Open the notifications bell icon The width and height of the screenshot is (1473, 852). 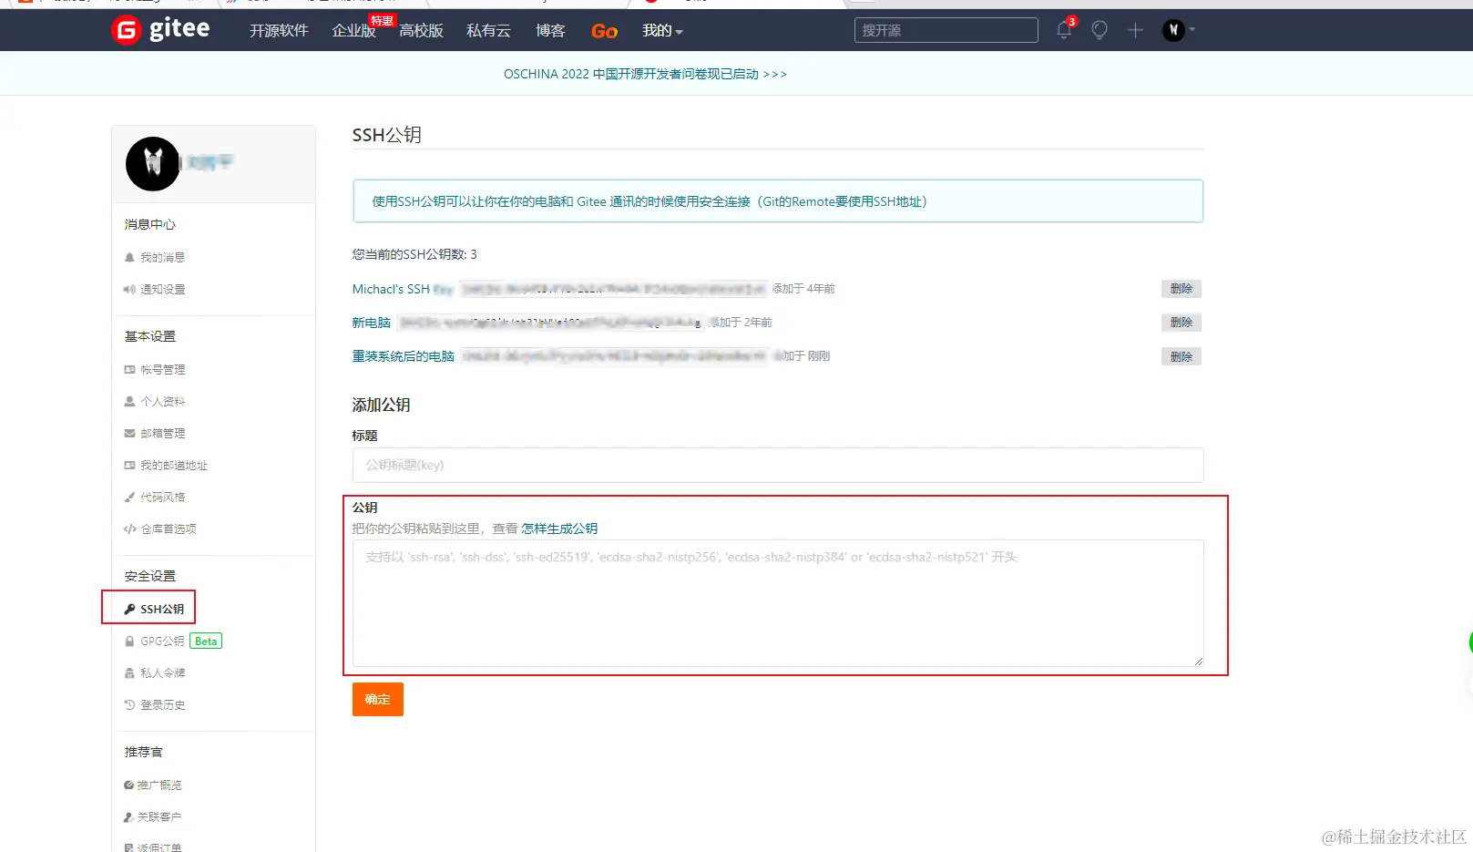point(1064,30)
